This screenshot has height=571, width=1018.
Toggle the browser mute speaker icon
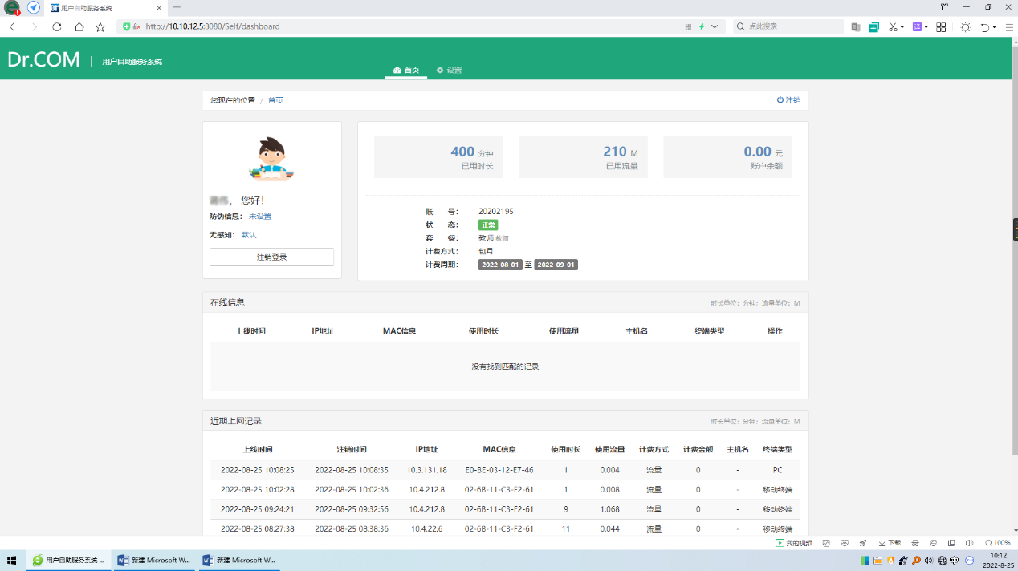point(969,543)
